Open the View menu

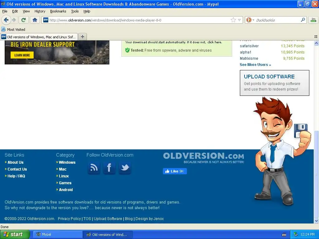tap(26, 11)
